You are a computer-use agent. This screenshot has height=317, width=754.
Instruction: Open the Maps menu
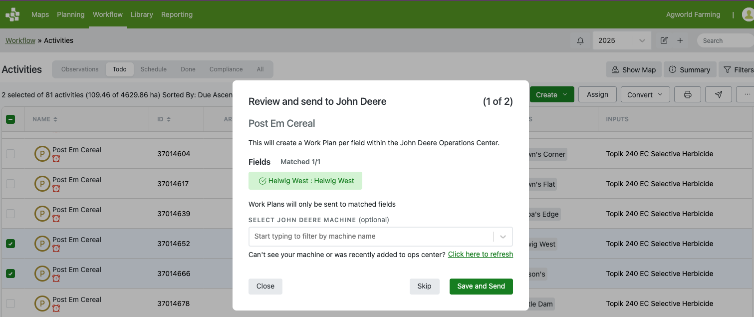[x=40, y=14]
